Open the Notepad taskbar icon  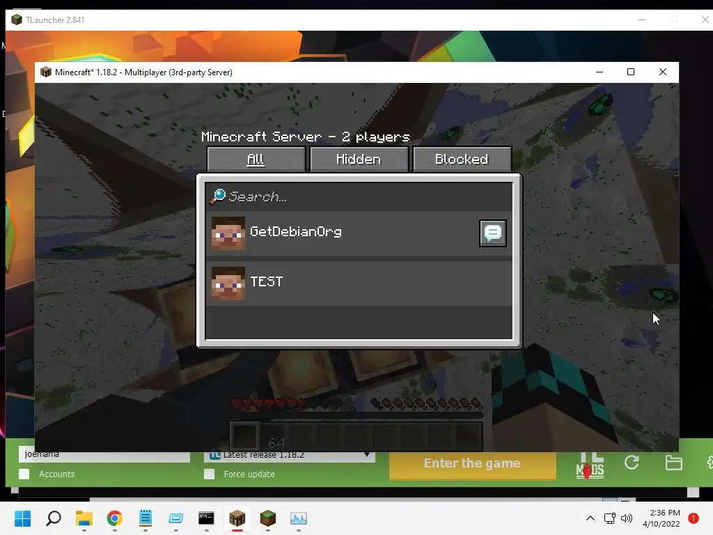click(146, 518)
